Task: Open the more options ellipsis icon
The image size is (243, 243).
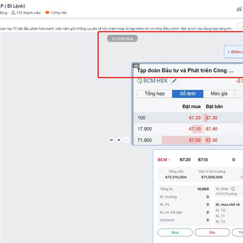Action: click(x=126, y=140)
